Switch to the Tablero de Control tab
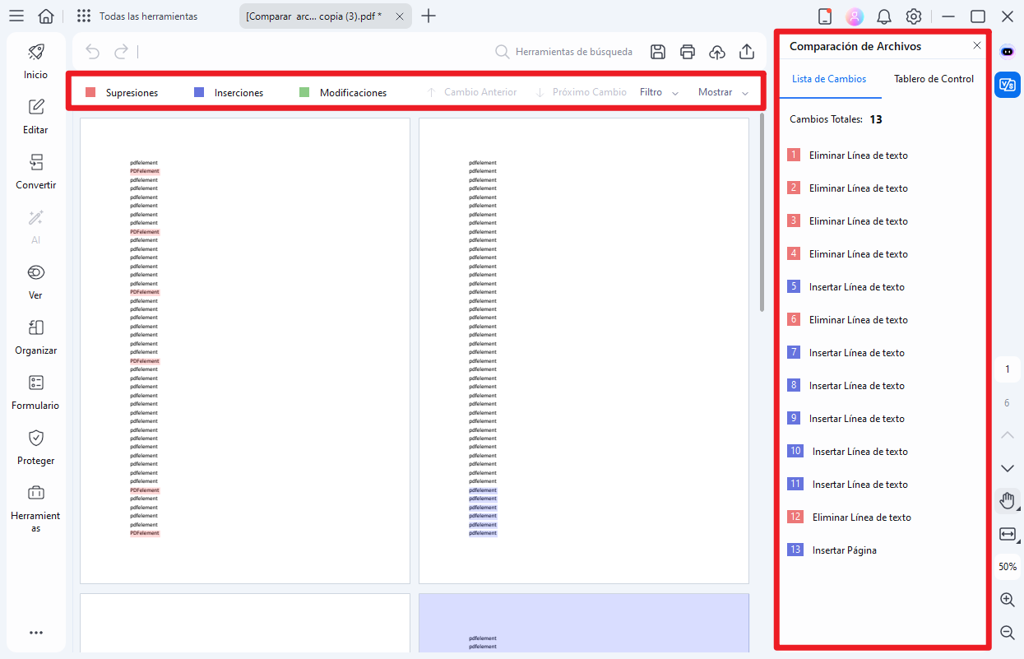This screenshot has width=1024, height=659. pyautogui.click(x=933, y=79)
